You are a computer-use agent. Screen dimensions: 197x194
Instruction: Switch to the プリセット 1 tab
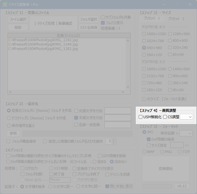pyautogui.click(x=152, y=18)
